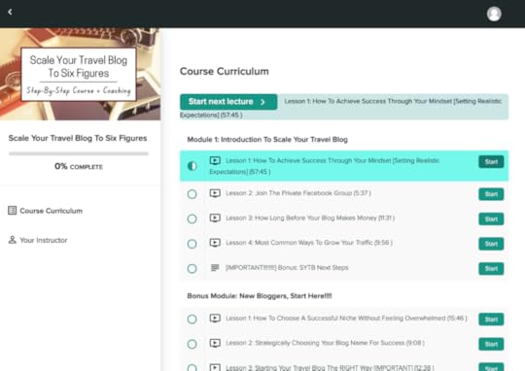Toggle completion circle for Starting Your Travel Blog The RIGHT Way

192,368
